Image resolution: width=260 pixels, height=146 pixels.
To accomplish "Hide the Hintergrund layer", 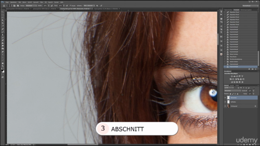I will tap(225, 106).
